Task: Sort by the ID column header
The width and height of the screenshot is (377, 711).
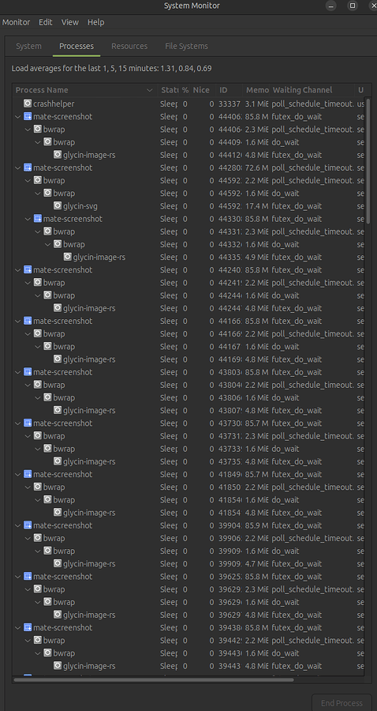Action: [x=229, y=90]
